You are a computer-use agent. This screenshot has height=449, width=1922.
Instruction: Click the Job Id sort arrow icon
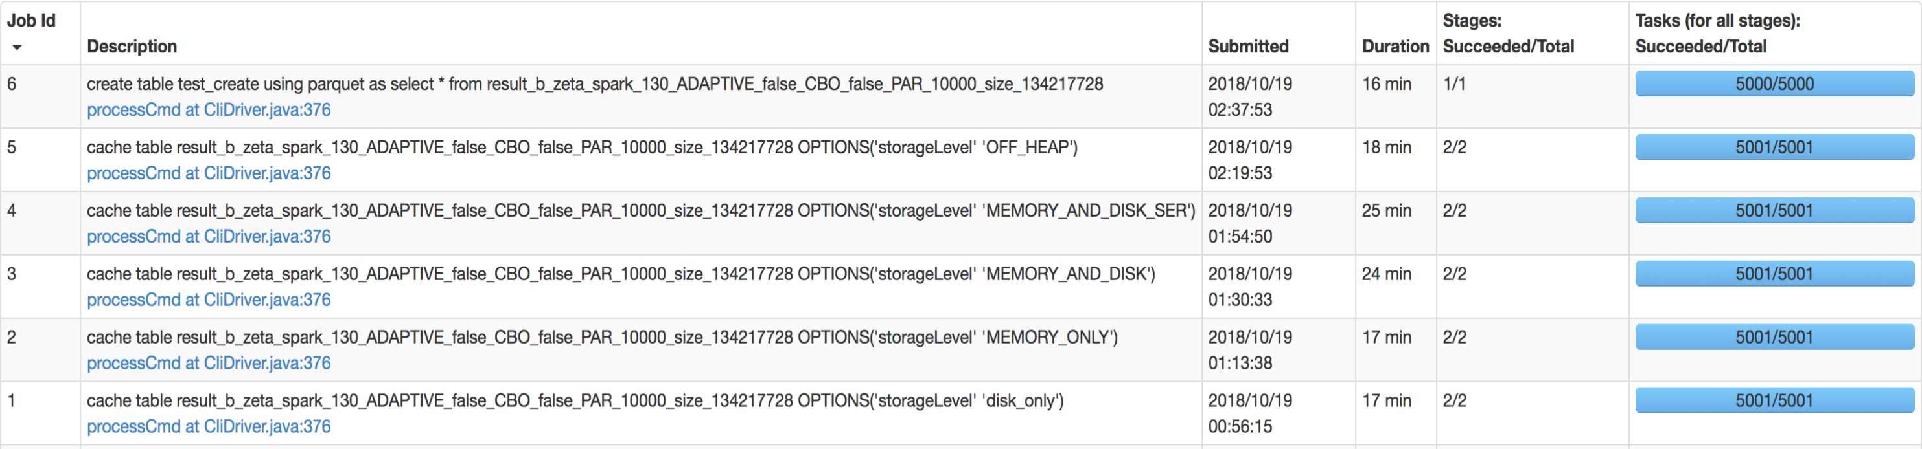(x=16, y=48)
